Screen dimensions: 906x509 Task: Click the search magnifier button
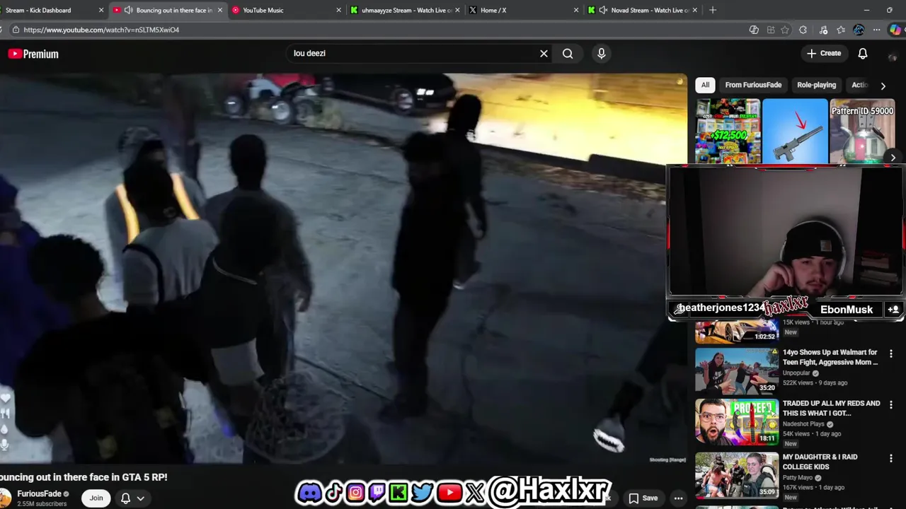pos(568,54)
